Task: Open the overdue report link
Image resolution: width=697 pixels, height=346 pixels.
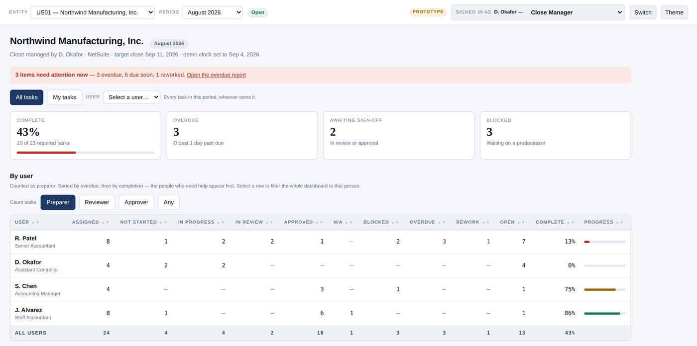Action: click(216, 75)
